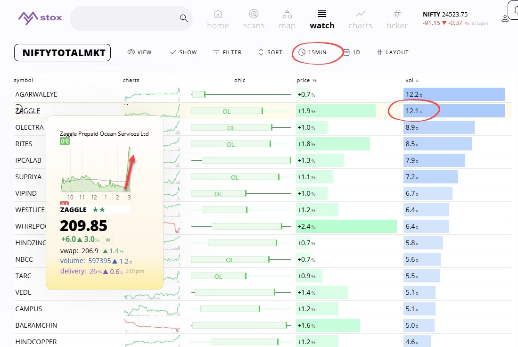Click the OLECTRA 8.9x volume cell
Image resolution: width=518 pixels, height=347 pixels.
coord(439,128)
